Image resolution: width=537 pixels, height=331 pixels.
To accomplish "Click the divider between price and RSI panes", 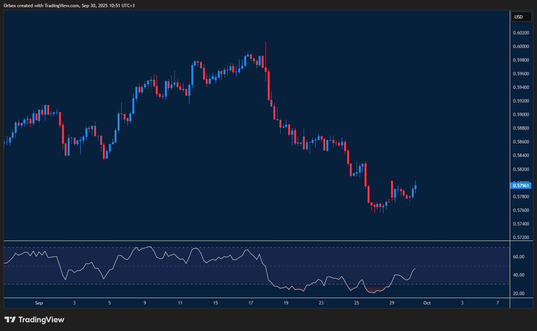I will [257, 241].
